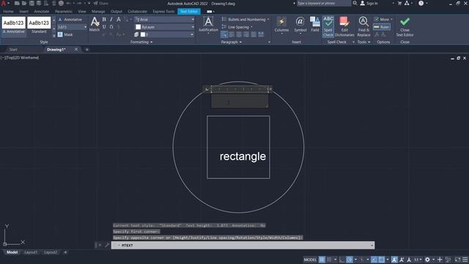
Task: Open the View ribbon tab
Action: [x=81, y=12]
